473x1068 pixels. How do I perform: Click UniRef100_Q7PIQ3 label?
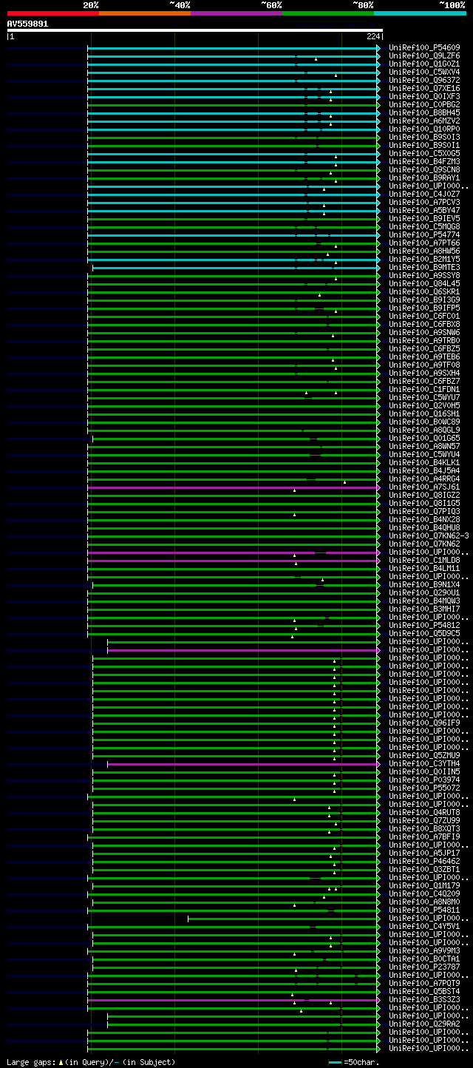tap(424, 512)
